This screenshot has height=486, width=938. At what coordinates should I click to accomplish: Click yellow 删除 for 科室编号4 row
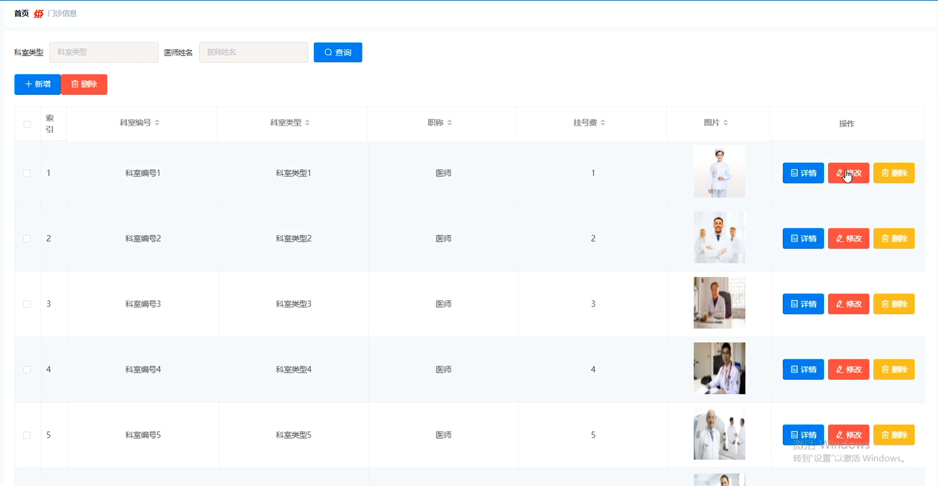(x=894, y=369)
